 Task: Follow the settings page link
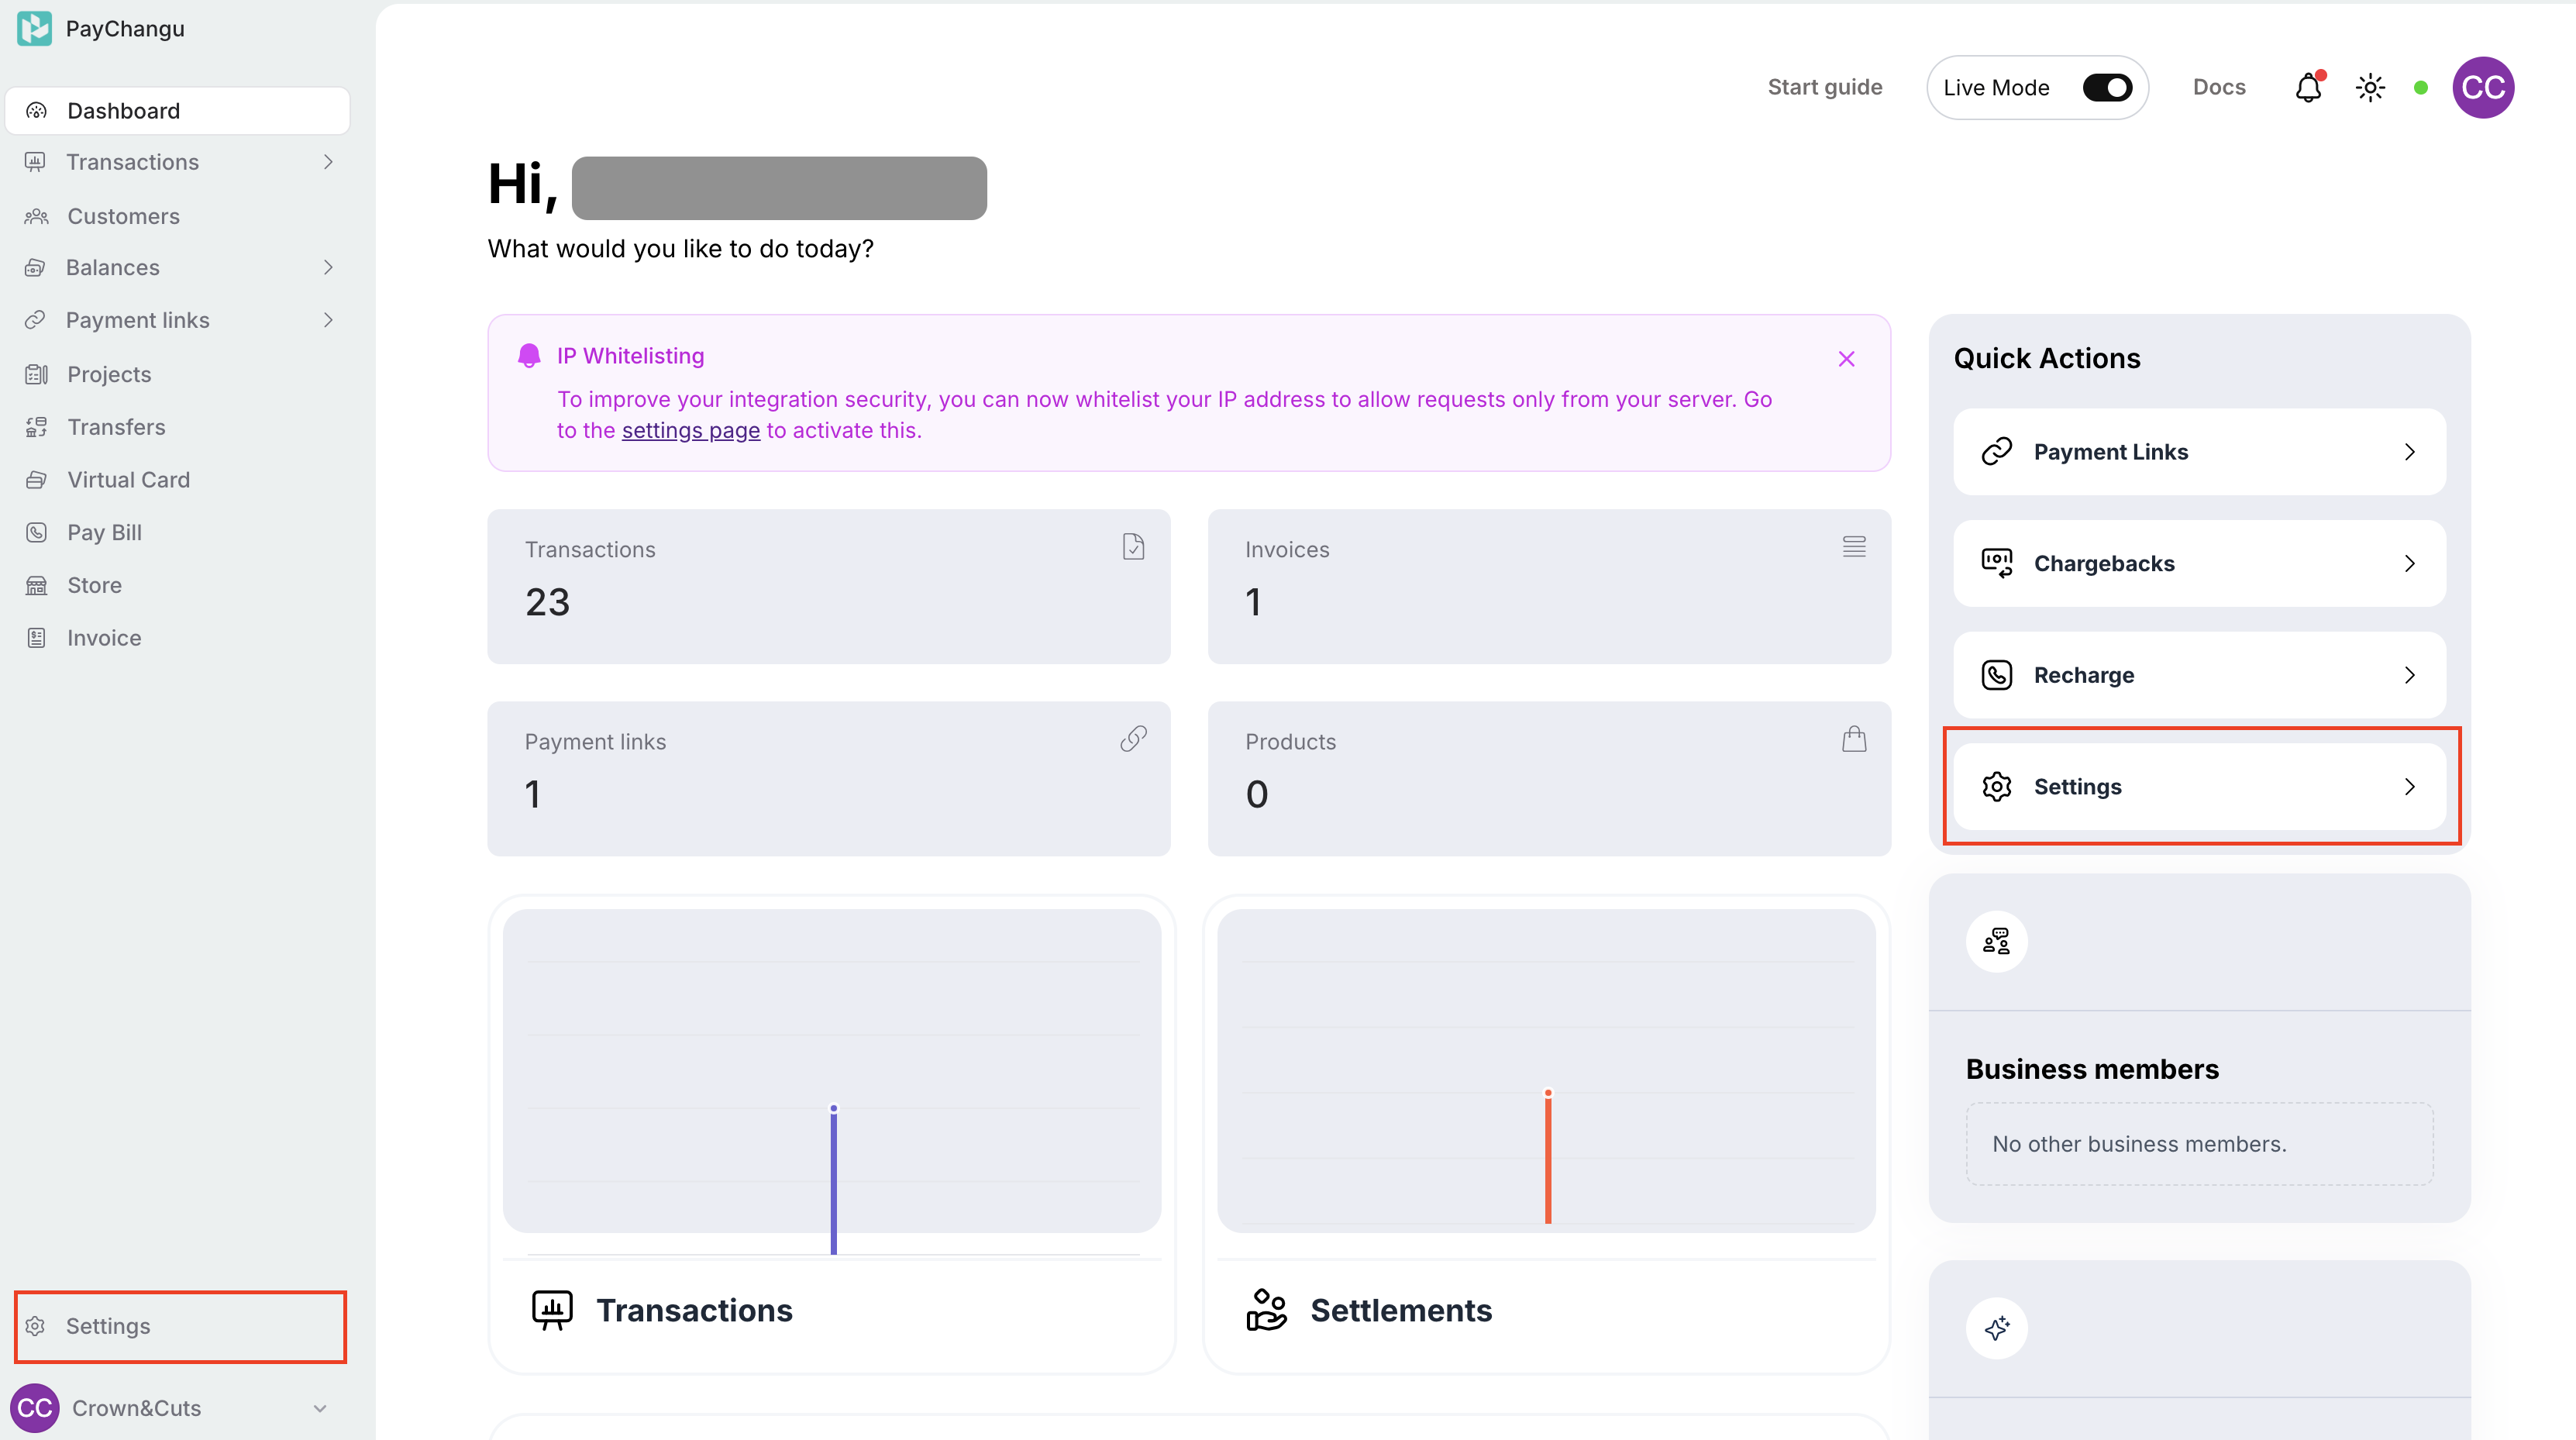point(690,431)
